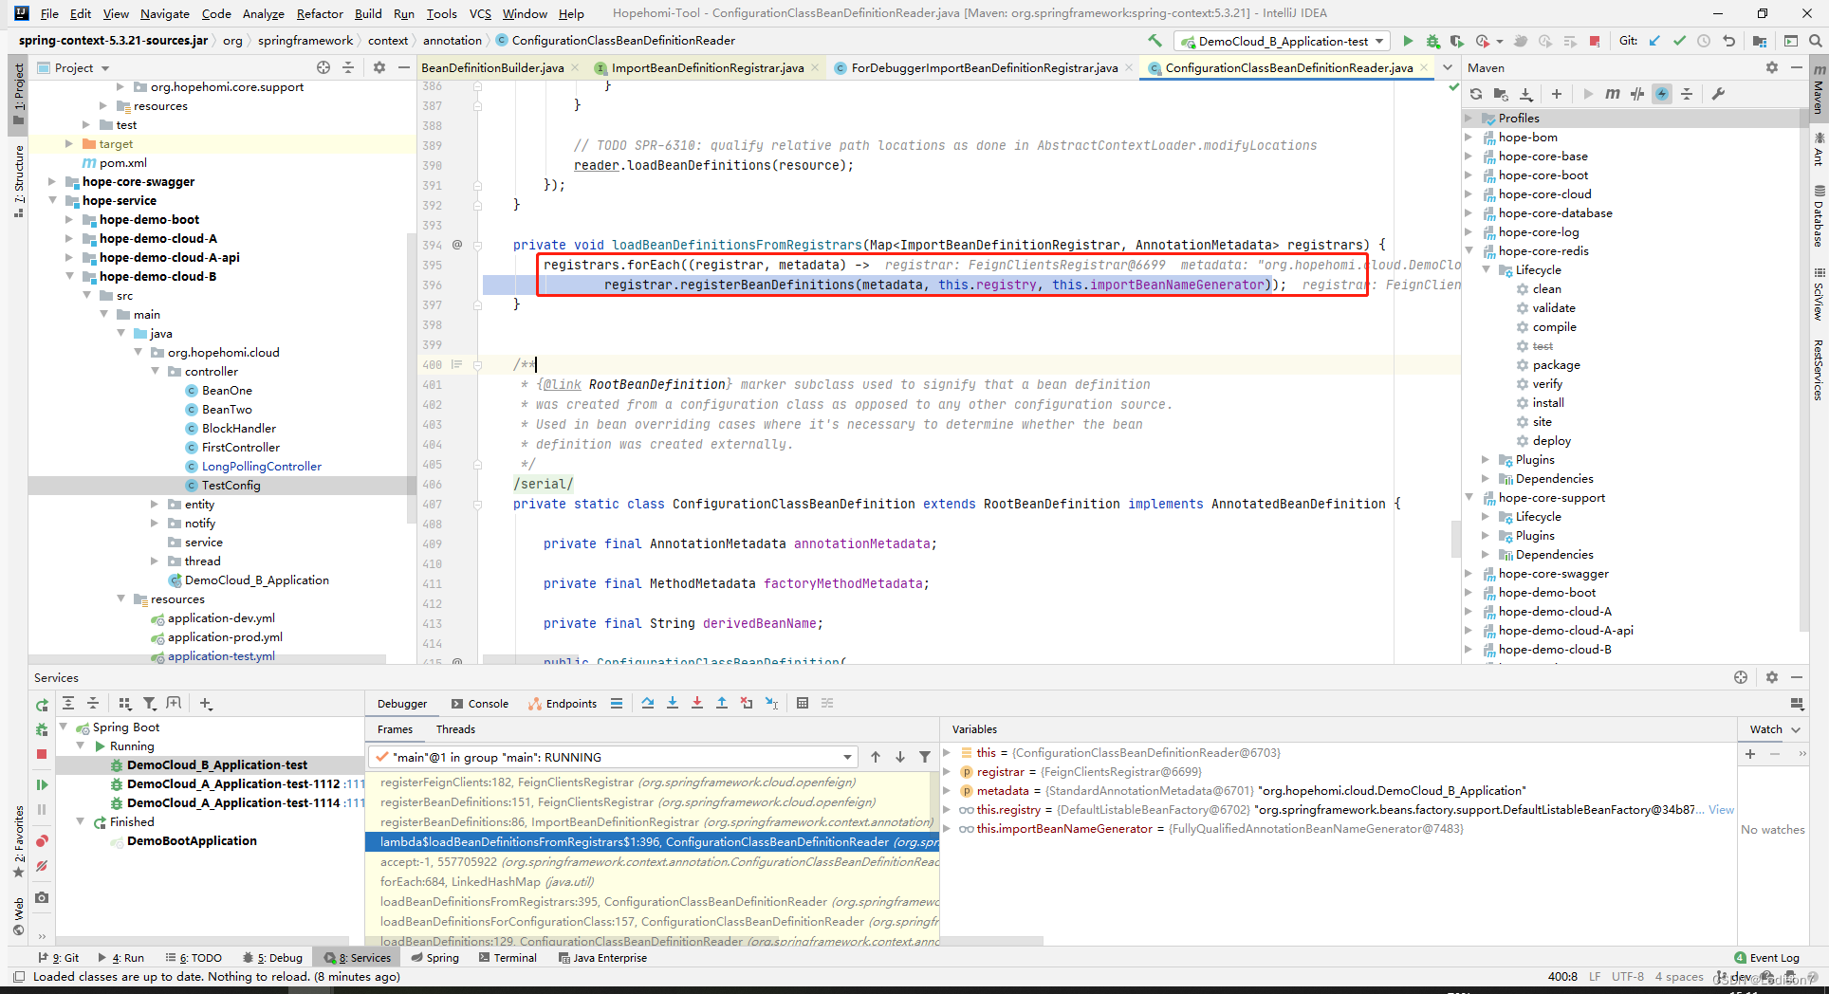
Task: Open the Terminal tool window button
Action: 508,958
